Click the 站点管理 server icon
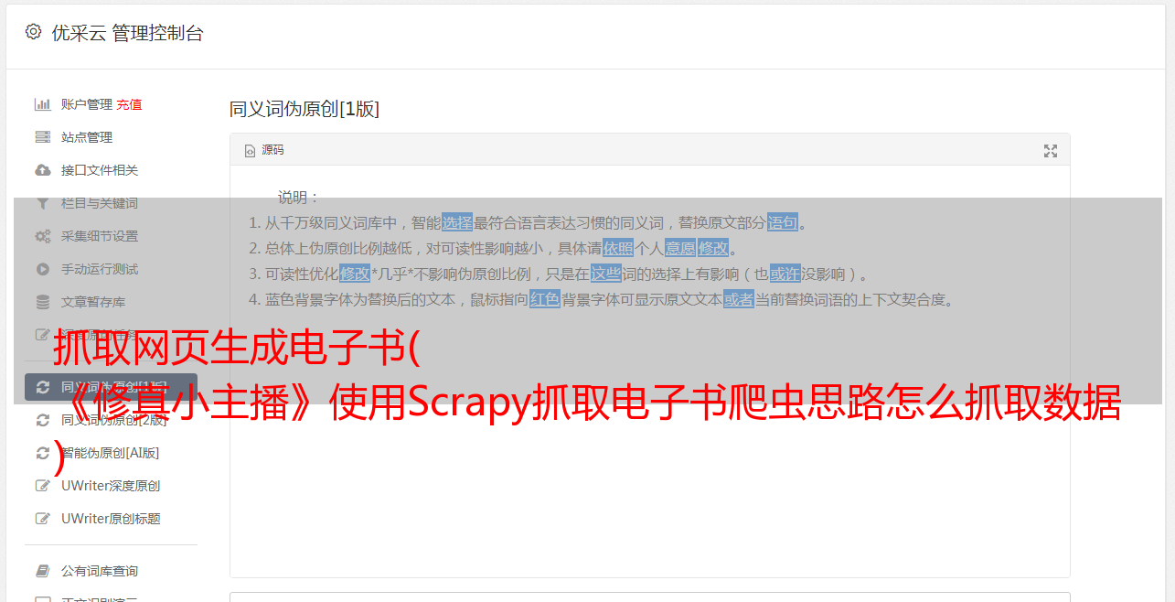 [42, 137]
